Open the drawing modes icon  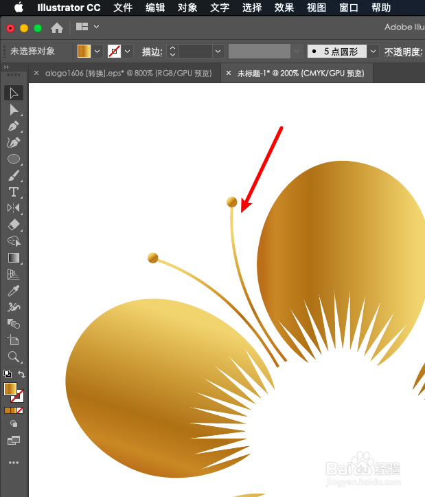tap(14, 423)
